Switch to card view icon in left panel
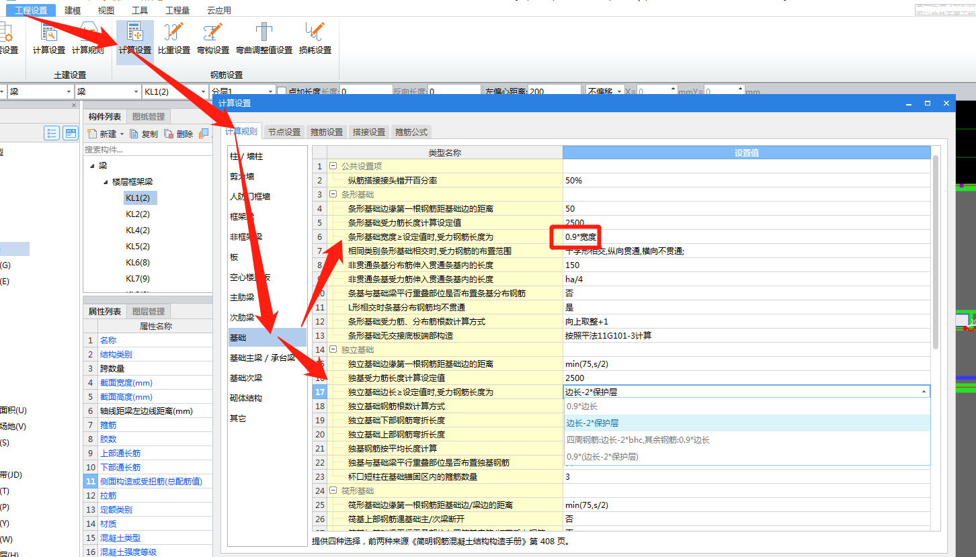The image size is (976, 557). [71, 133]
